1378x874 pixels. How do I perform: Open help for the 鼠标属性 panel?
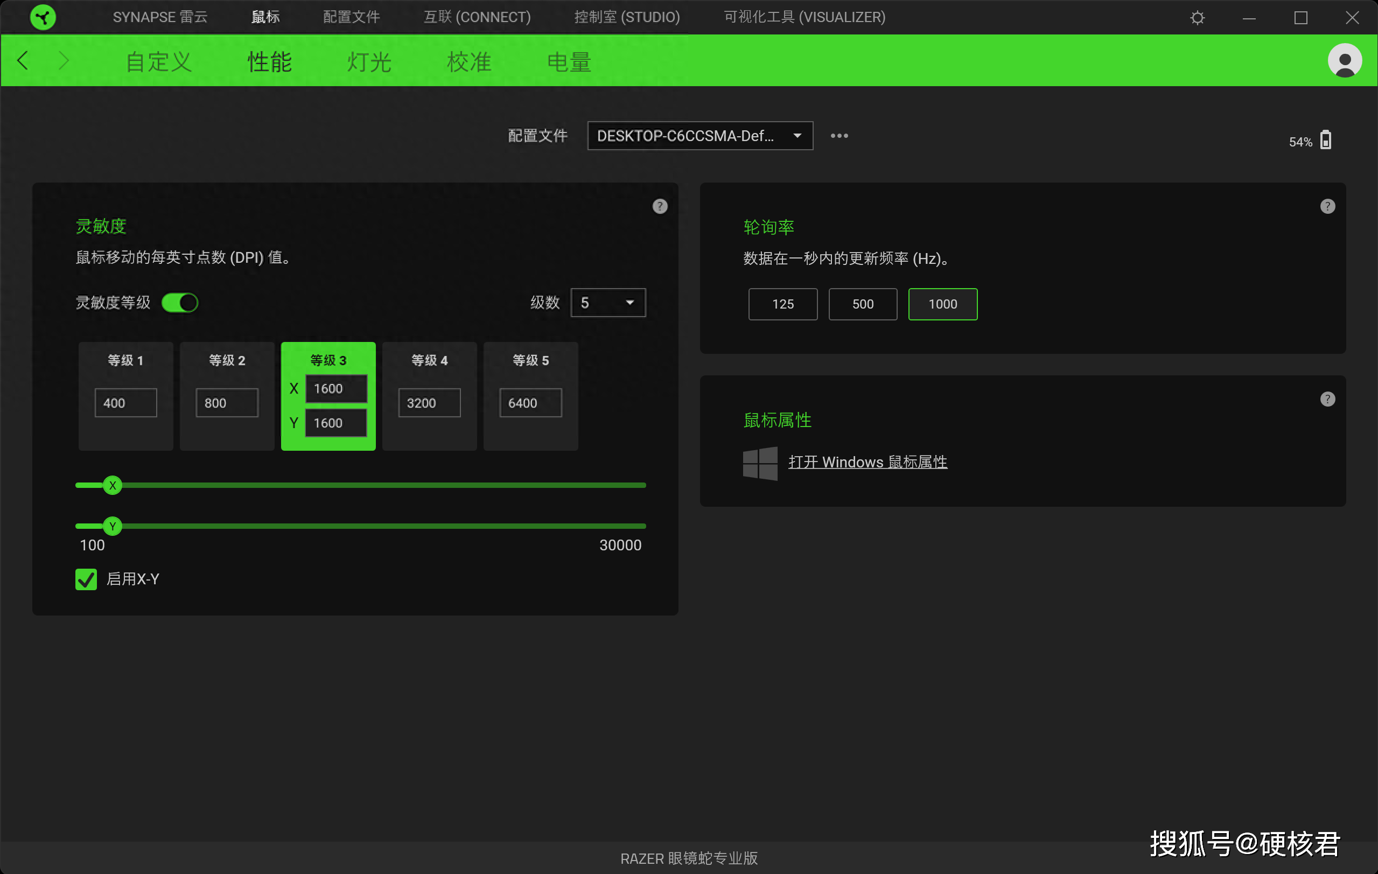click(x=1327, y=399)
